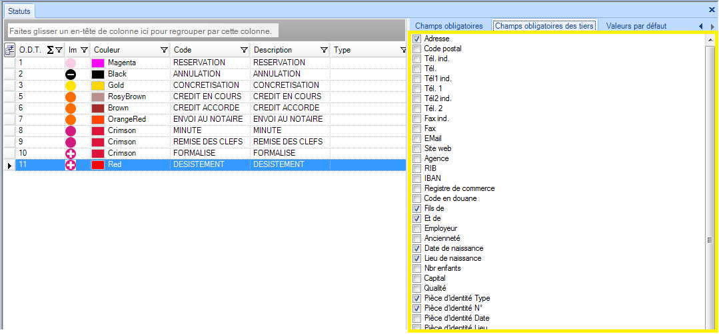Click the Magenta color swatch
The image size is (719, 334).
[x=98, y=63]
